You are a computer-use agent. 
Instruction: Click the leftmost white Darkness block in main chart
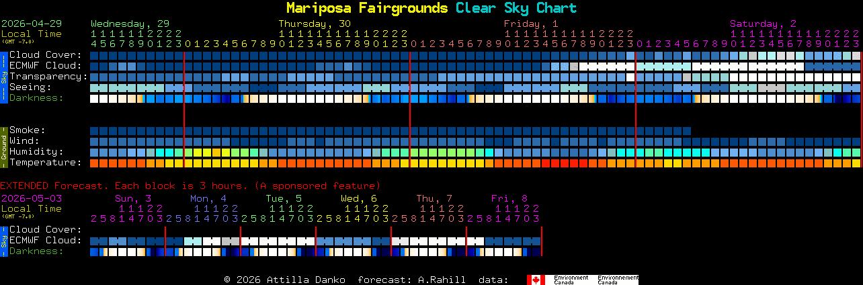point(94,98)
